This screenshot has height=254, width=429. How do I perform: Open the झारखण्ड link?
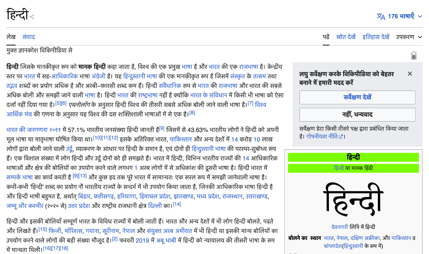click(184, 196)
